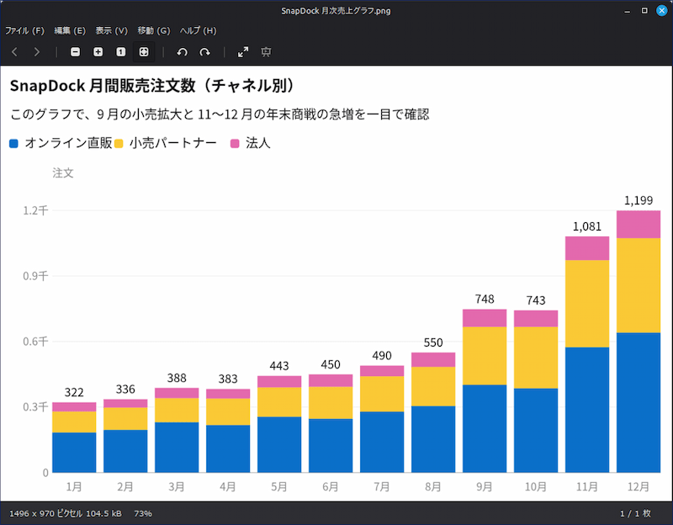Click the 748 total label
The image size is (673, 525).
coord(485,300)
